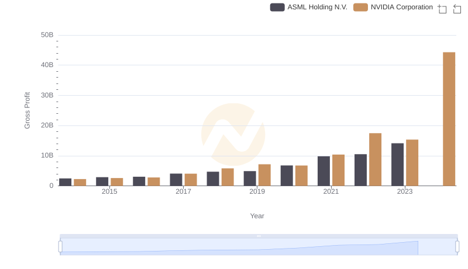Screen dimensions: 468x269
Task: Click the NVIDIA bar for 2020
Action: (x=301, y=176)
